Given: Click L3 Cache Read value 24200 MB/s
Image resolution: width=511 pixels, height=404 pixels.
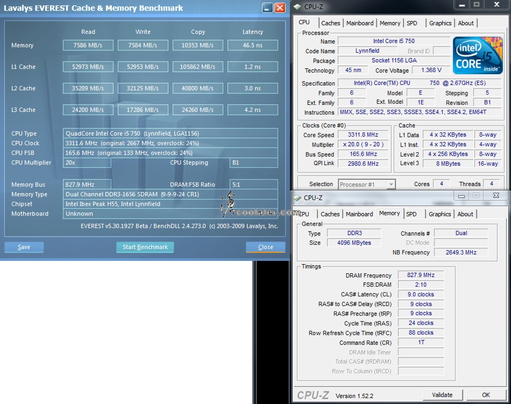Looking at the screenshot, I should 88,110.
